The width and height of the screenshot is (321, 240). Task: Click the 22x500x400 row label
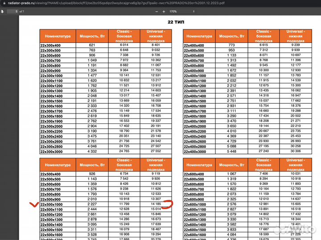(51, 174)
